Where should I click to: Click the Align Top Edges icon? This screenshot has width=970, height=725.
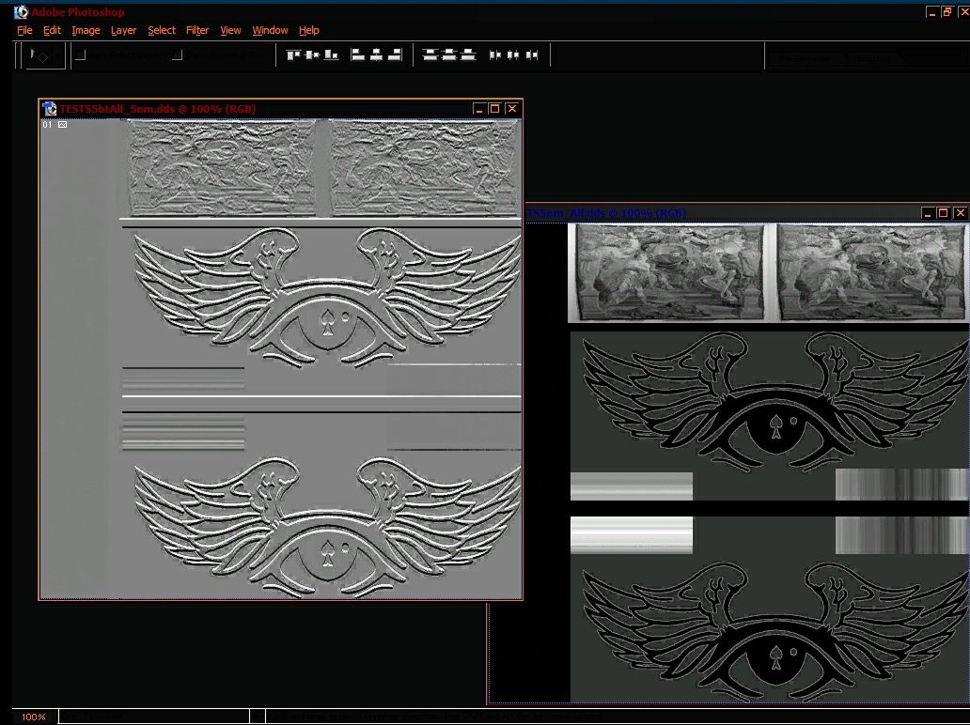click(x=294, y=55)
